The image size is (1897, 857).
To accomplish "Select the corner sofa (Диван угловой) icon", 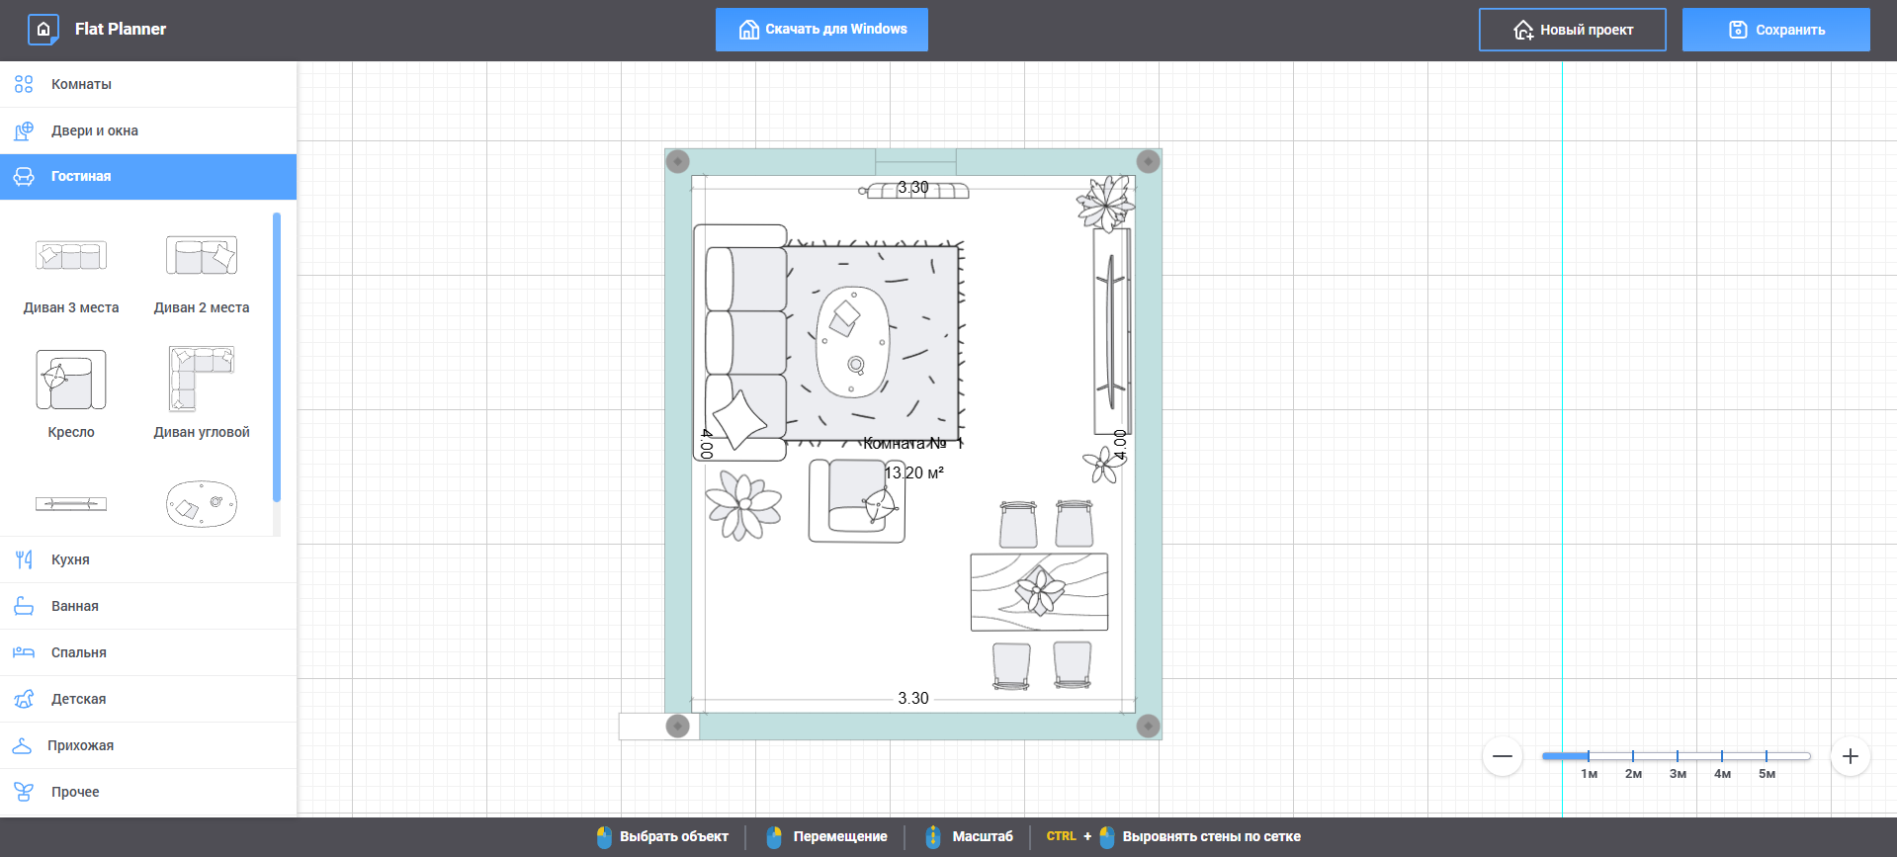I will click(202, 379).
